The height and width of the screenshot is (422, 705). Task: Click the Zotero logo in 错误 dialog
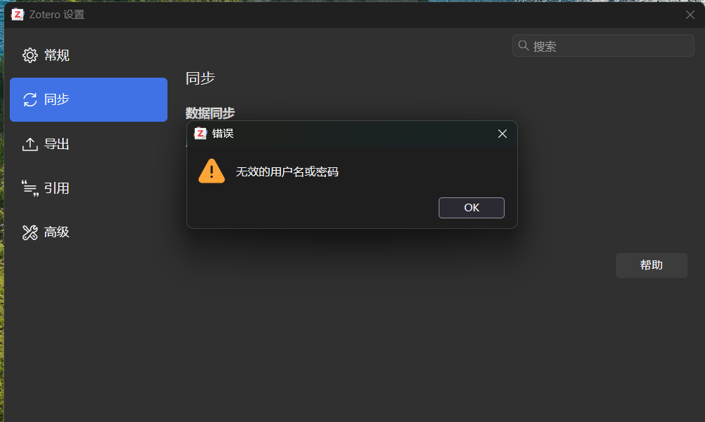pyautogui.click(x=200, y=134)
